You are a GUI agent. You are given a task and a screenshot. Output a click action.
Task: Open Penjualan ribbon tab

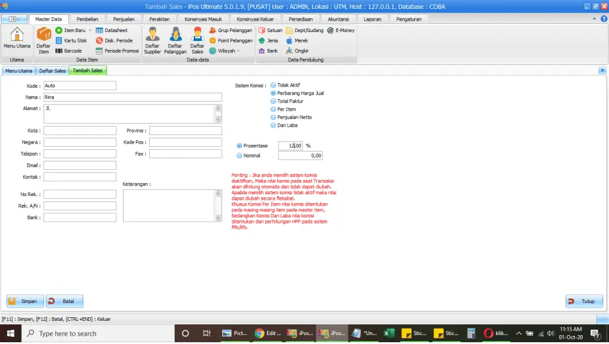pos(124,18)
